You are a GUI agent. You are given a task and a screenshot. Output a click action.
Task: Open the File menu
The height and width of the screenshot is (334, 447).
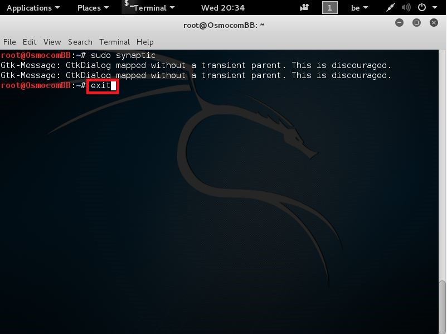9,42
